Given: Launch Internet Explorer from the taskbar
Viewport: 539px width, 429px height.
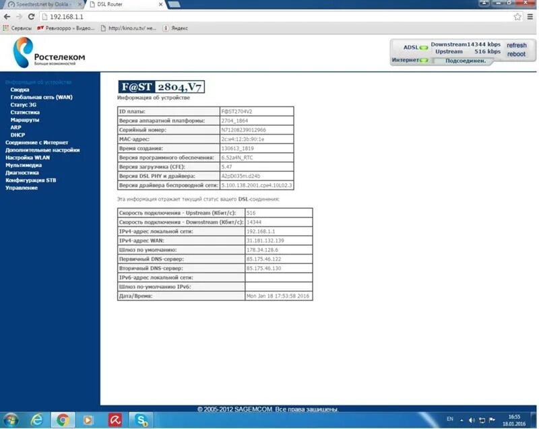Looking at the screenshot, I should [37, 420].
